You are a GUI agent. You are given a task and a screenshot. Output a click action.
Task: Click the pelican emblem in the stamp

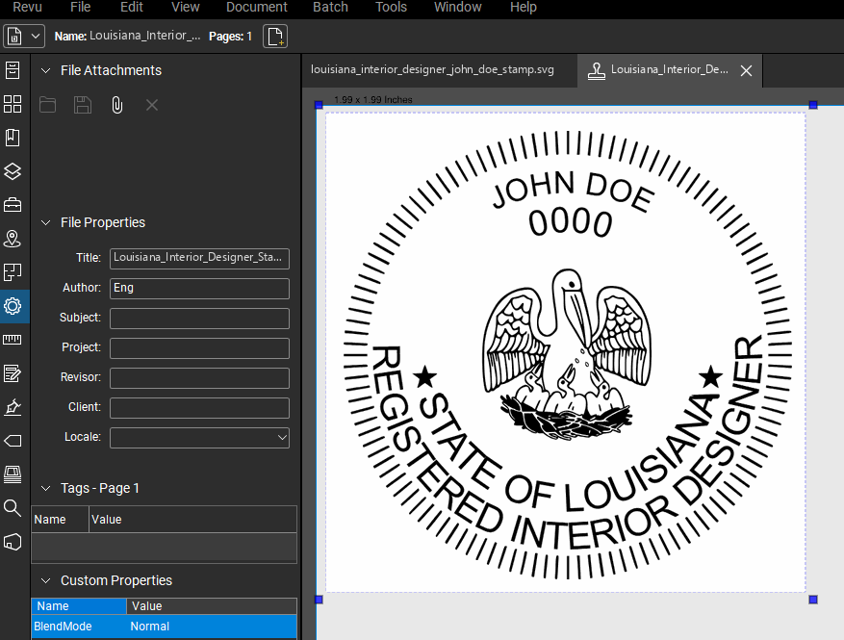[x=567, y=354]
